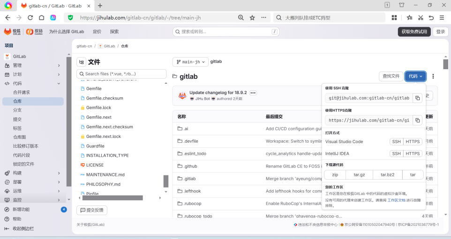Viewport: 451px width, 239px height.
Task: Click the browser favorites list icon
Action: [x=410, y=17]
